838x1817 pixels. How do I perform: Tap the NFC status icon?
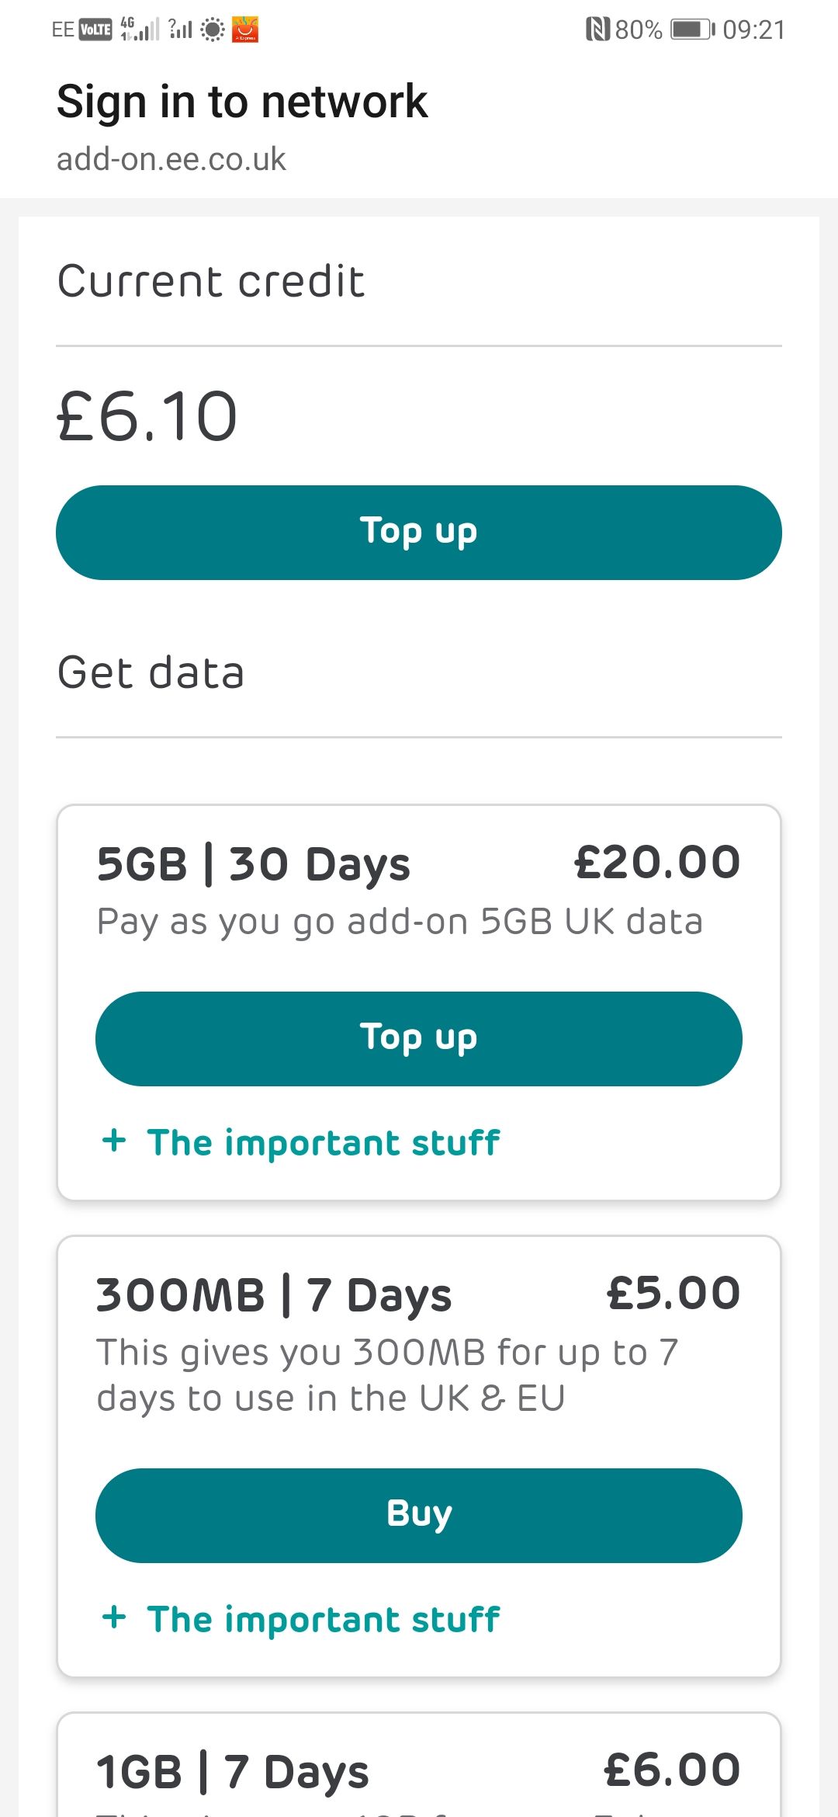(x=597, y=30)
